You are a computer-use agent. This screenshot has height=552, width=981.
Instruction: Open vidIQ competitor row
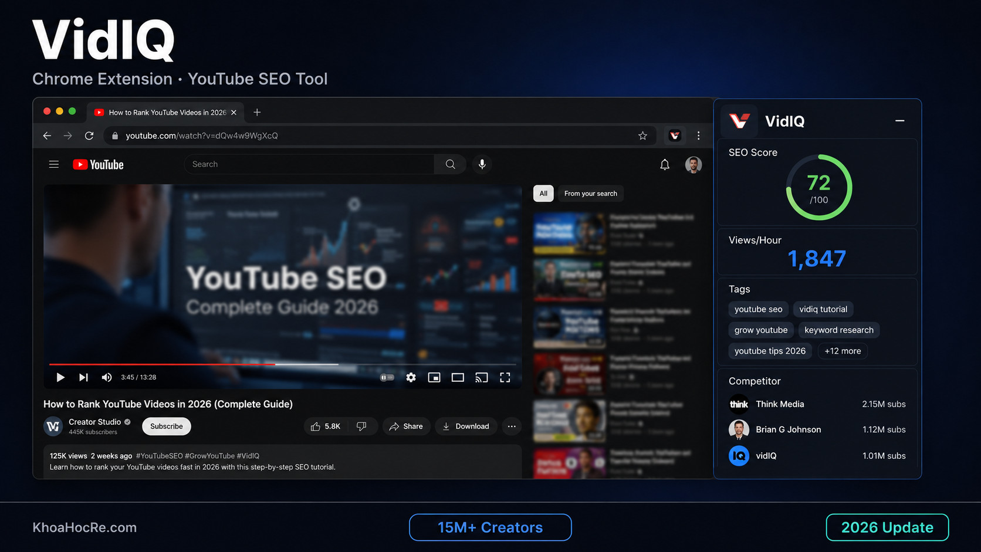(817, 456)
